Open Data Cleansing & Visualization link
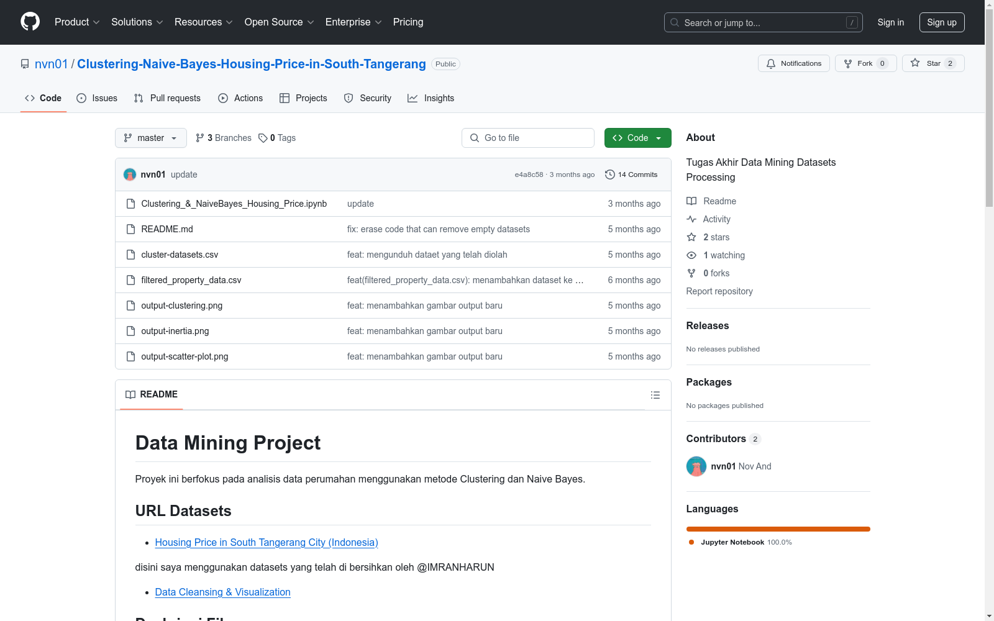The width and height of the screenshot is (994, 621). (x=223, y=592)
